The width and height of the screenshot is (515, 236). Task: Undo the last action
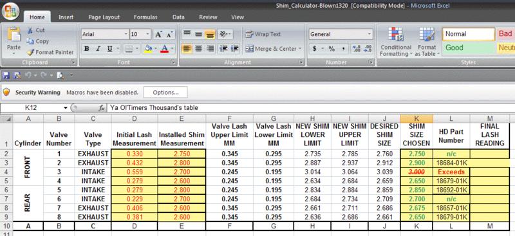click(28, 75)
